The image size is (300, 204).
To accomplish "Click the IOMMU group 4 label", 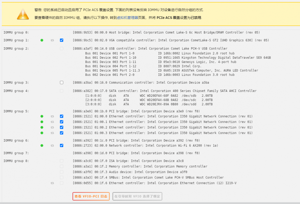I will (x=16, y=91).
